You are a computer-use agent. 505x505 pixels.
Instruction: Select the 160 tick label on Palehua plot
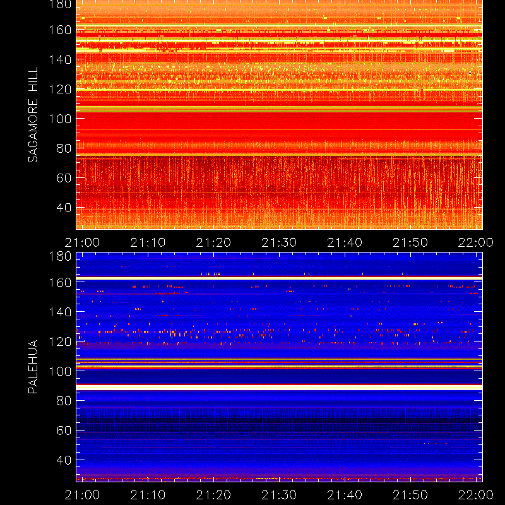tap(60, 282)
